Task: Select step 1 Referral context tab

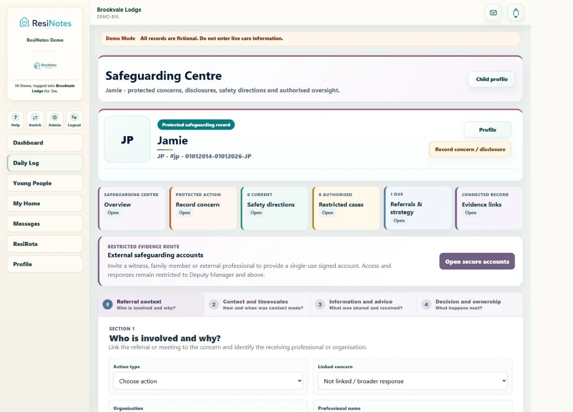Action: (x=151, y=304)
